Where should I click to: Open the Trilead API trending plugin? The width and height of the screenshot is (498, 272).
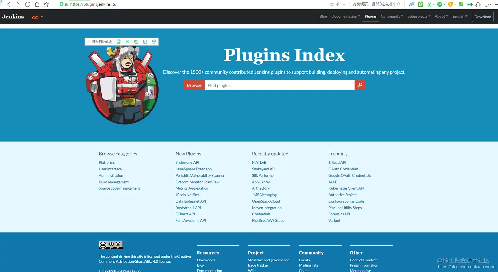pos(337,162)
